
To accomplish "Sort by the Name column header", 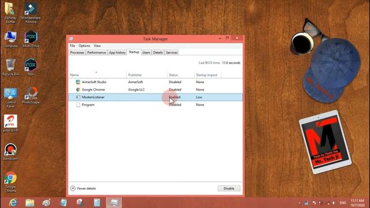I will pos(97,75).
